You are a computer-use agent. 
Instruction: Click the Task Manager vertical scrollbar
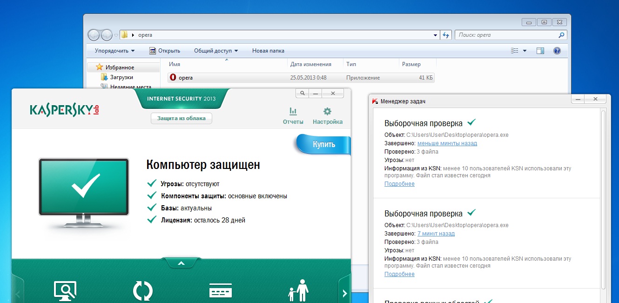tap(604, 200)
